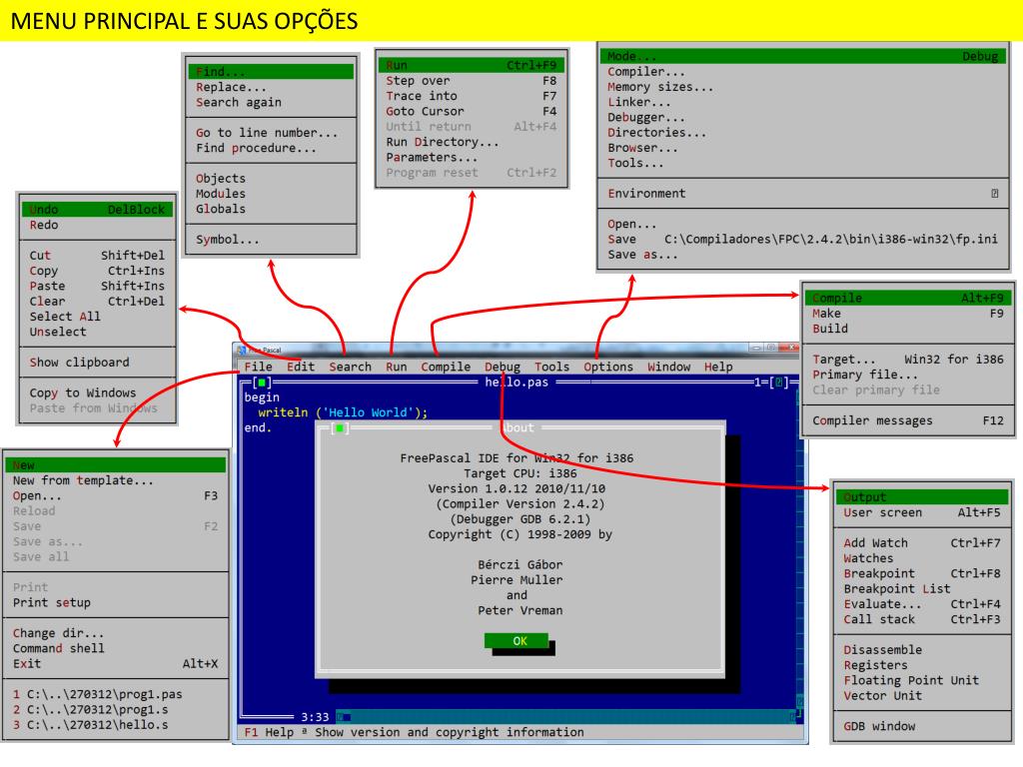Select Breakpoint Ctrl+F8 in the Debug menu
This screenshot has width=1023, height=767.
click(x=922, y=573)
